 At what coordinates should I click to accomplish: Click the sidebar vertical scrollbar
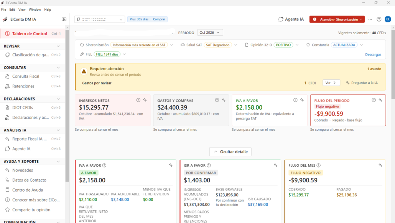click(x=67, y=106)
